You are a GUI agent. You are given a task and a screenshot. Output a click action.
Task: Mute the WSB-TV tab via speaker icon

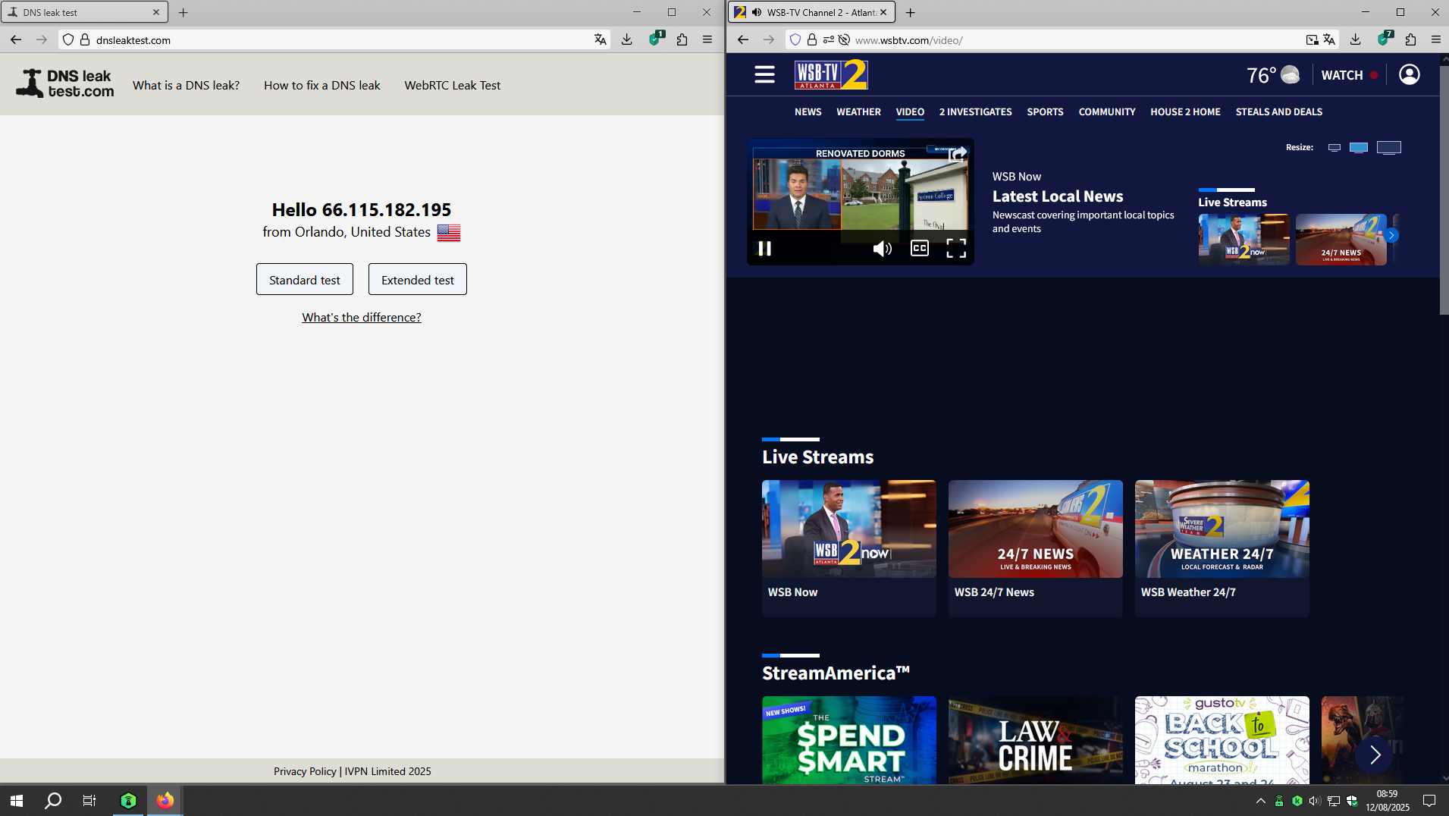[x=757, y=12]
